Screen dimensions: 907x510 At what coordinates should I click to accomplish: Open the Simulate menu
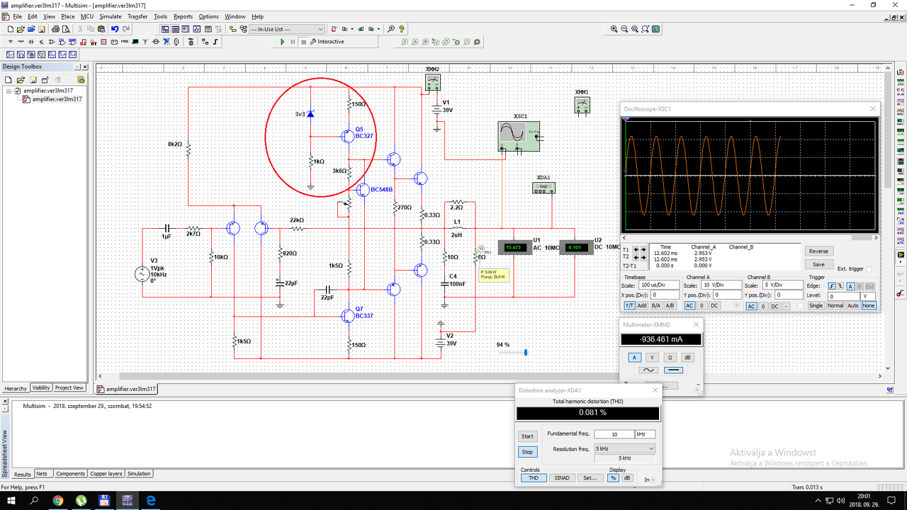[x=110, y=16]
